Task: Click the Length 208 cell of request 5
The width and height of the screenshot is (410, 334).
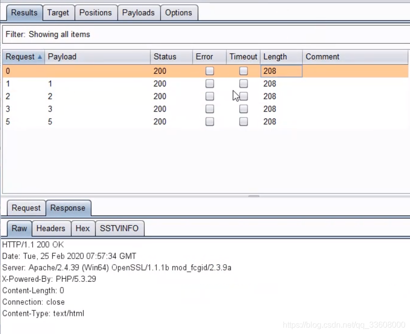Action: [x=281, y=122]
